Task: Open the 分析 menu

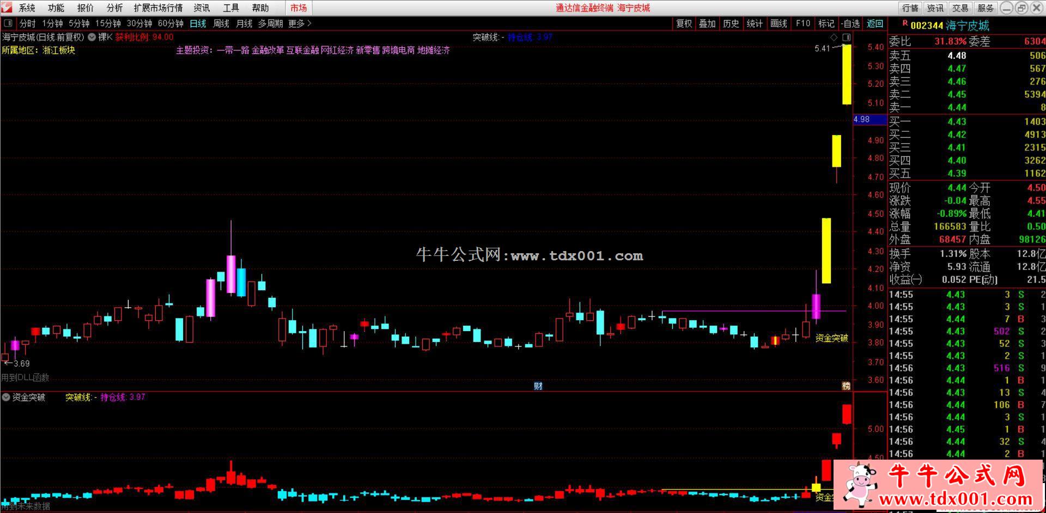Action: tap(114, 8)
